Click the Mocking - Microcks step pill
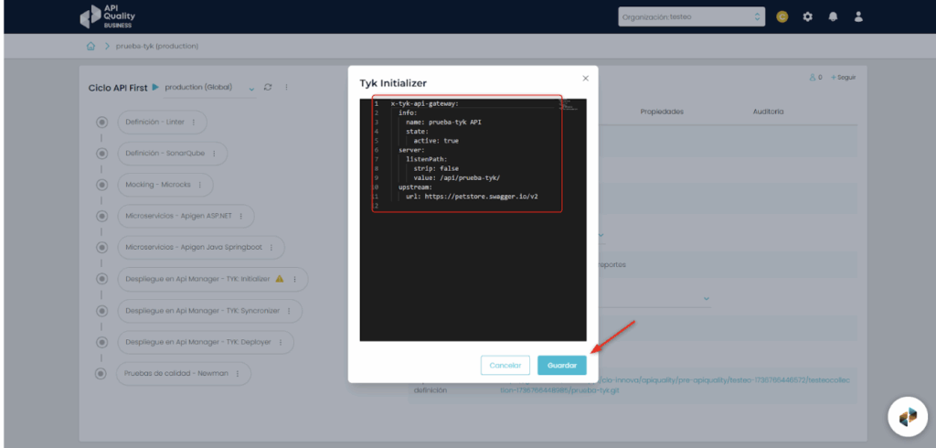The image size is (936, 448). tap(165, 185)
